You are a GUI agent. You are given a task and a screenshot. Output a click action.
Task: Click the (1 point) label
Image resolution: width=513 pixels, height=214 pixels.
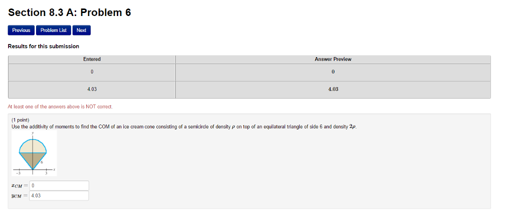point(20,120)
